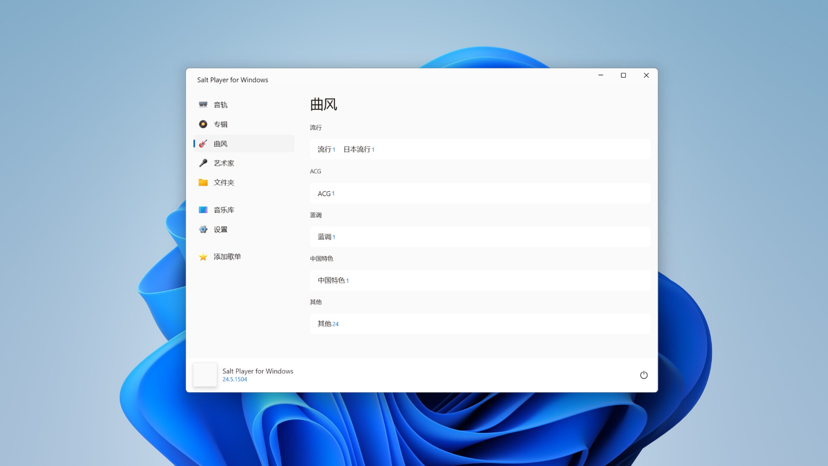Screen dimensions: 828x466
Task: Click the music library icon beside 音乐库
Action: click(x=203, y=210)
